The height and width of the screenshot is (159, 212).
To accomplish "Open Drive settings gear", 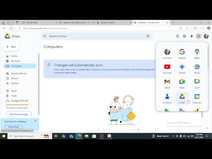I will 184,36.
